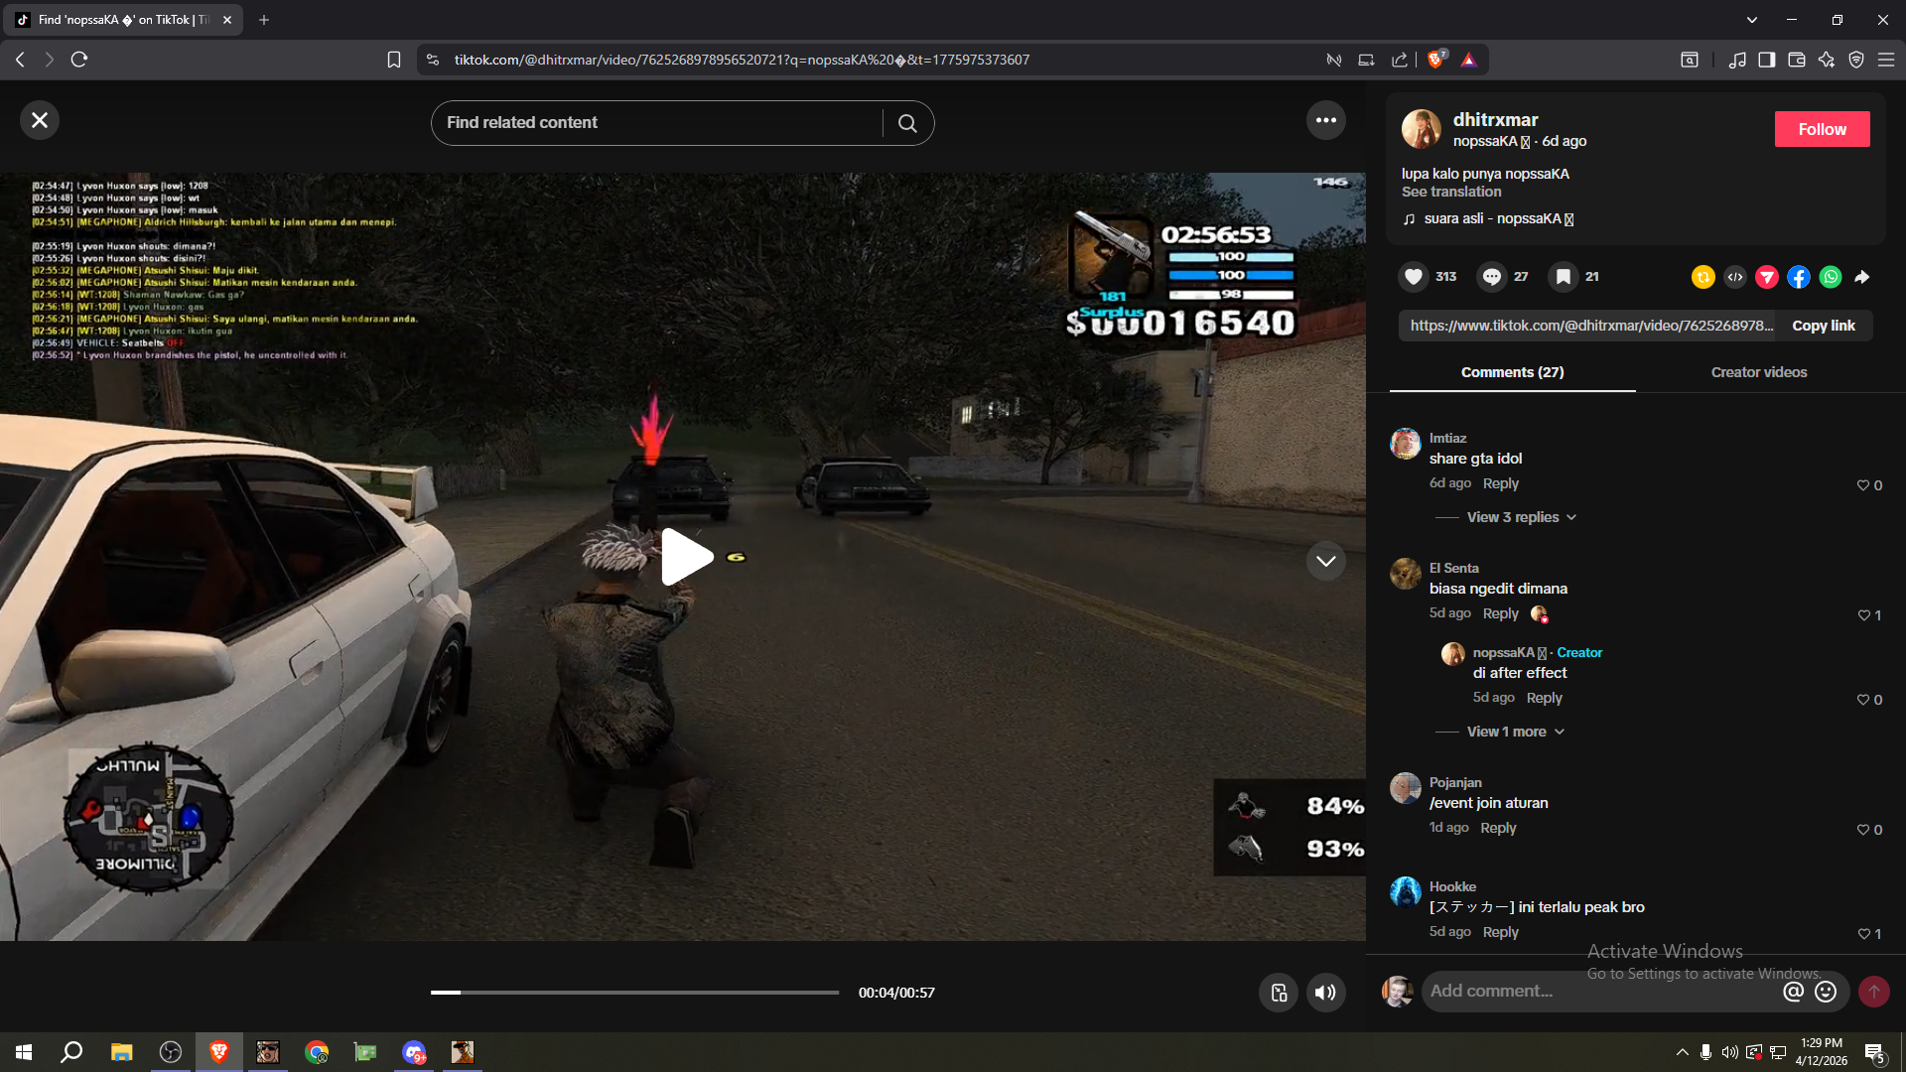Expand View 3 replies under Imtiaz
The width and height of the screenshot is (1906, 1072).
pyautogui.click(x=1521, y=517)
